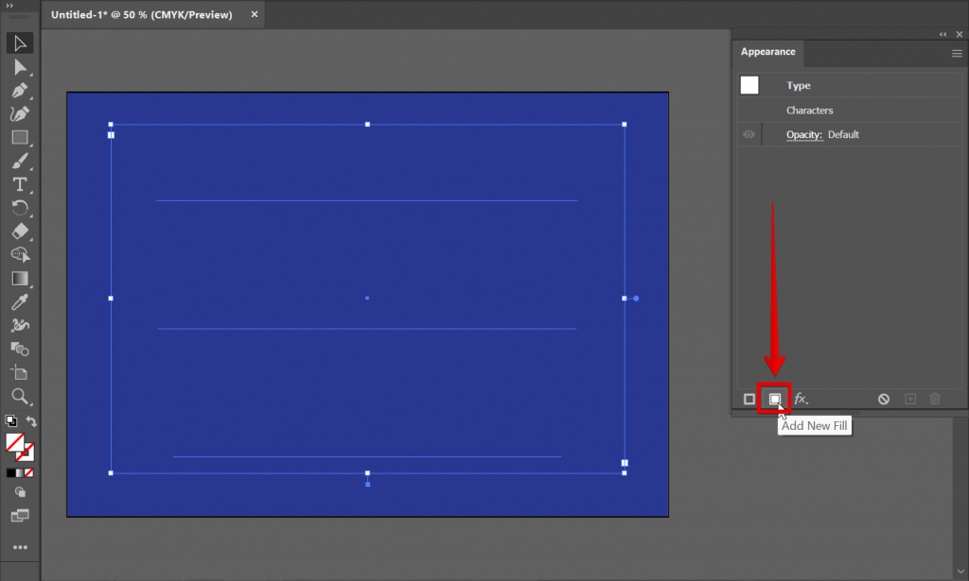Select the Direct Selection tool

click(x=20, y=66)
